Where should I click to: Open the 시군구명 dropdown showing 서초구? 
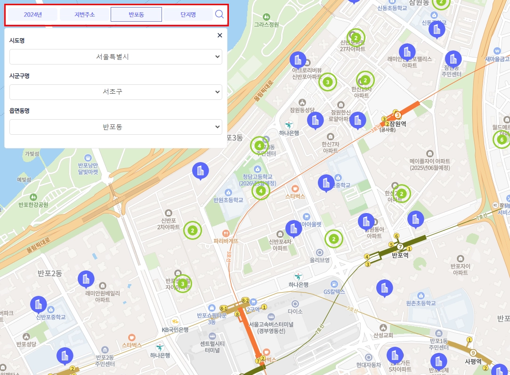pyautogui.click(x=115, y=92)
